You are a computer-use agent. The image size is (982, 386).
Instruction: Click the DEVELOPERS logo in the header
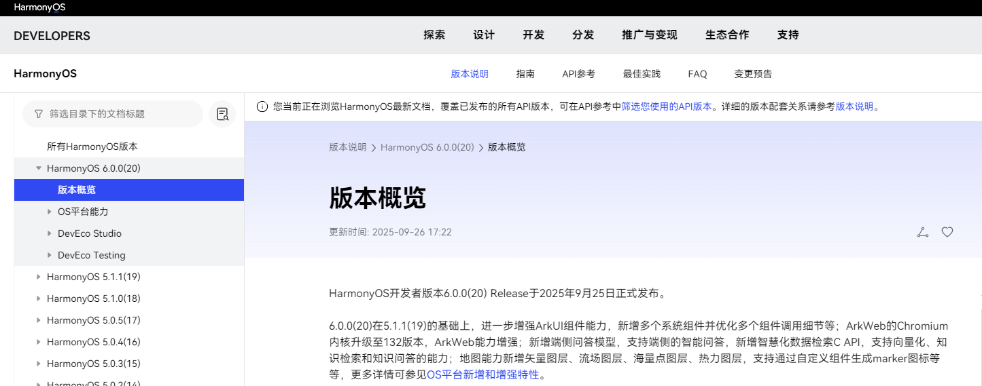52,36
